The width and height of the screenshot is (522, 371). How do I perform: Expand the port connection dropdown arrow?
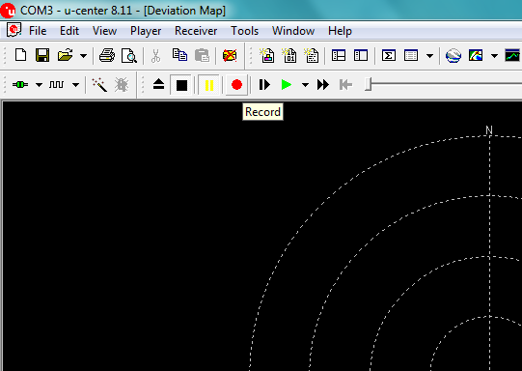(39, 85)
